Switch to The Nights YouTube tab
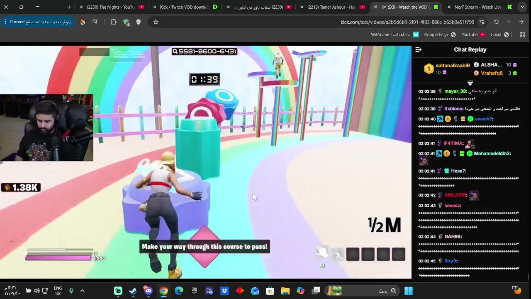The image size is (531, 299). click(x=112, y=7)
